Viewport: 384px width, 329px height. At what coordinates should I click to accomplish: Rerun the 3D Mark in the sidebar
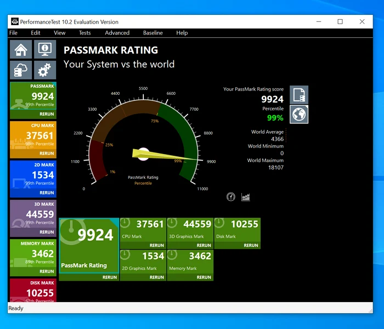click(x=47, y=232)
